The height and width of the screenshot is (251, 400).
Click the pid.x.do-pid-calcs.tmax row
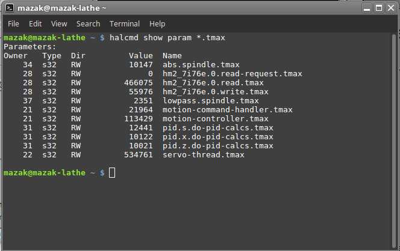click(139, 137)
